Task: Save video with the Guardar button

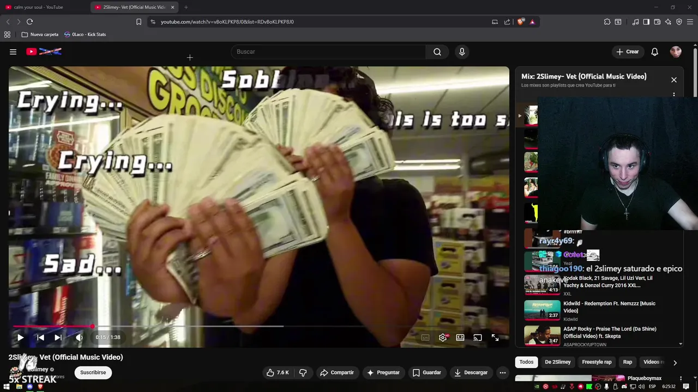Action: click(x=426, y=372)
